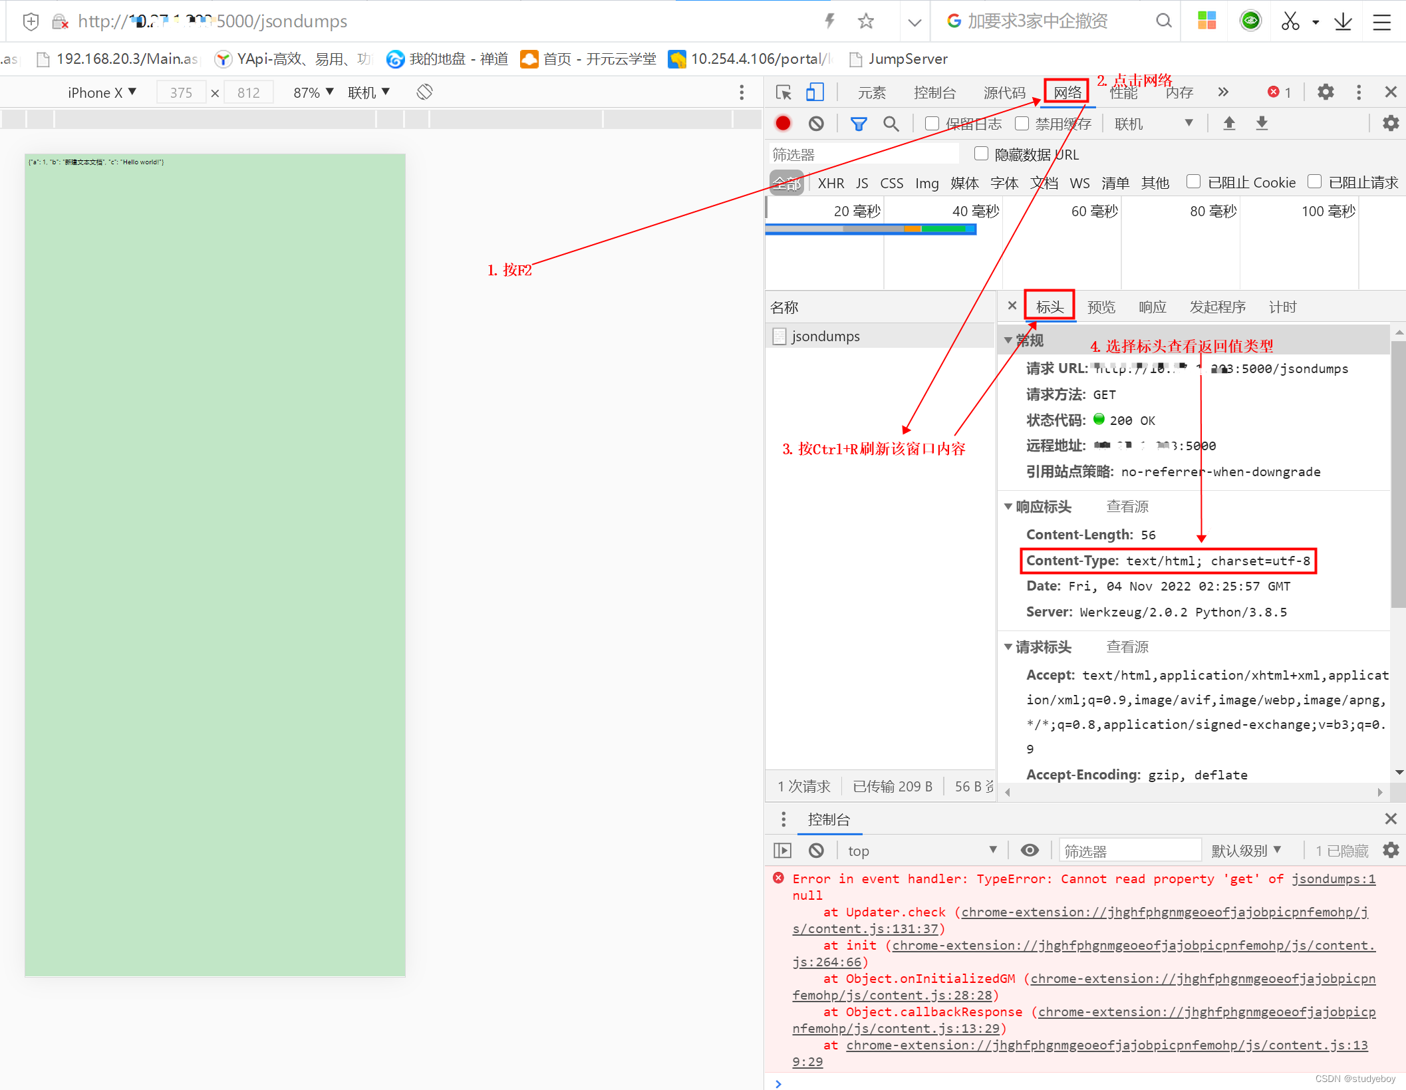Click the lightning speed mode icon
1406x1090 pixels.
point(829,21)
